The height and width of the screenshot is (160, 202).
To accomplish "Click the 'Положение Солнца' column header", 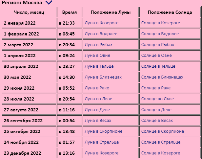I will click(170, 12).
